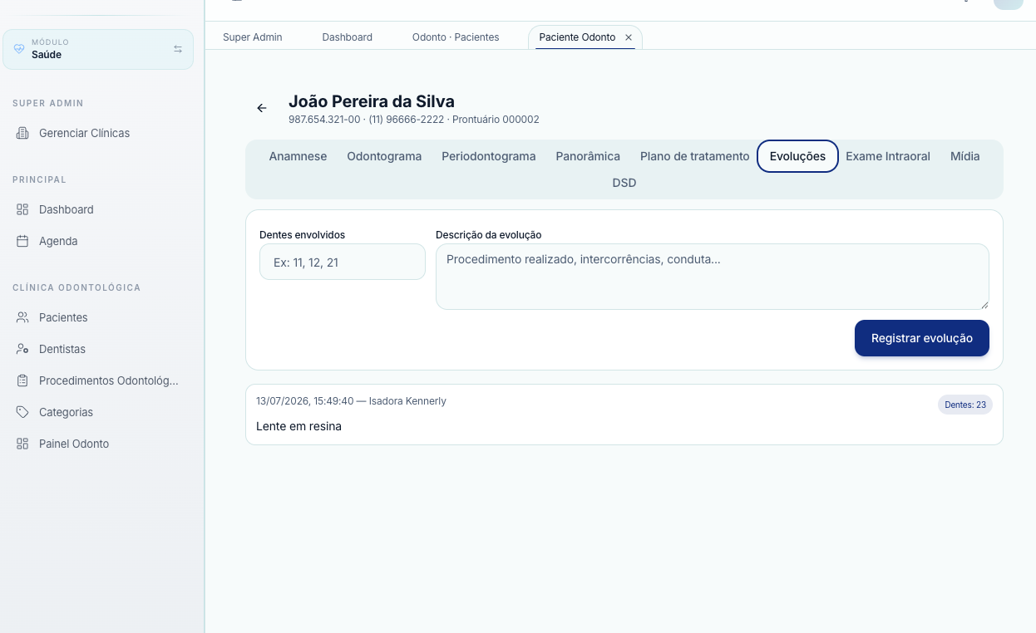Click the Descrição da evolução text area
This screenshot has width=1036, height=633.
coord(713,277)
